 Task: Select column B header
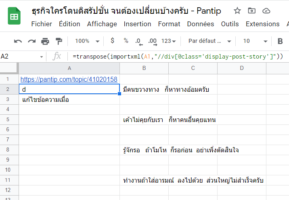[x=144, y=68]
